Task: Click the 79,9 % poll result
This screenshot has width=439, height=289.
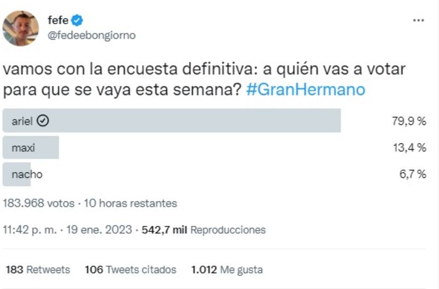Action: (x=409, y=121)
